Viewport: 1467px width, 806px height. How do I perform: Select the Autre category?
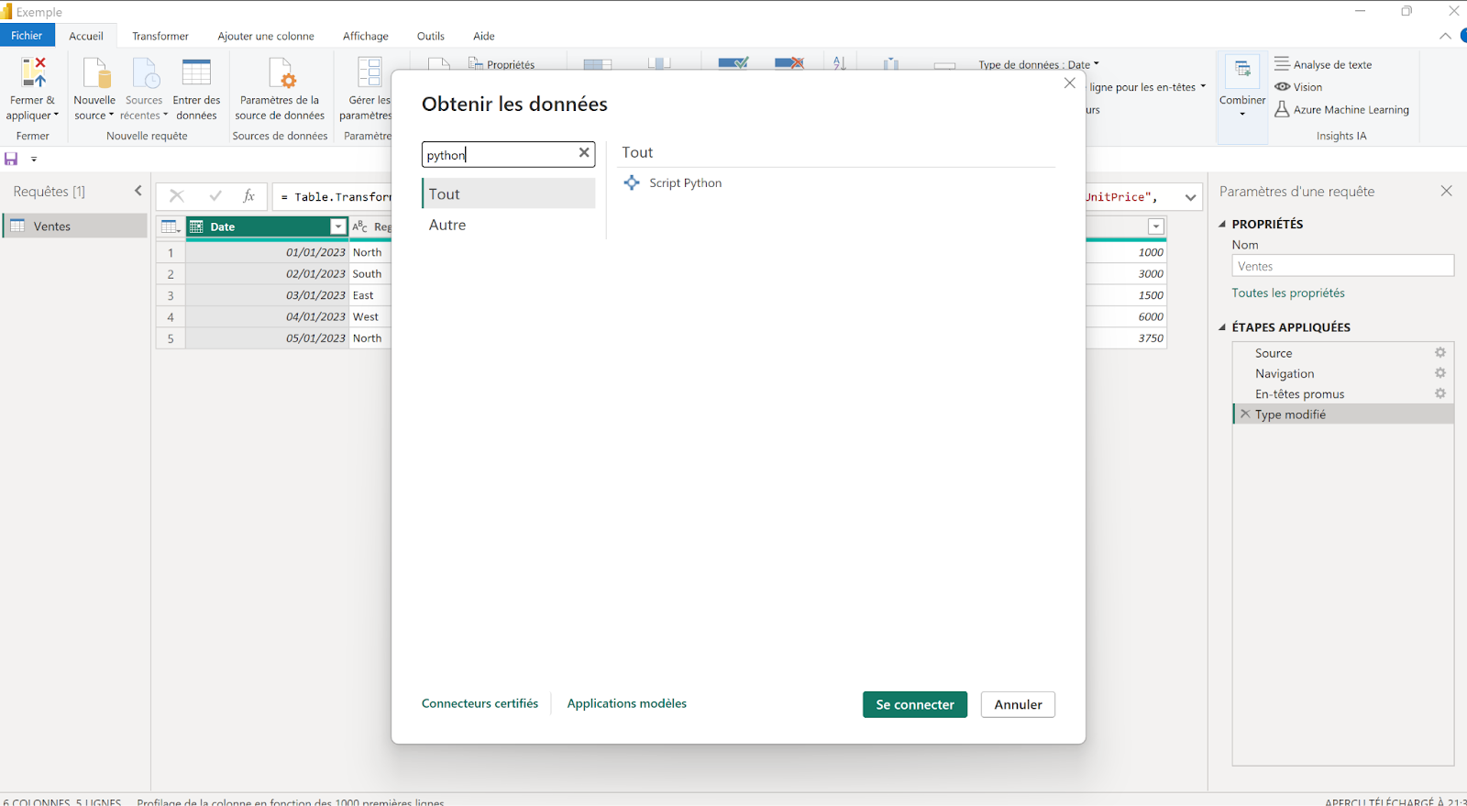[x=509, y=225]
